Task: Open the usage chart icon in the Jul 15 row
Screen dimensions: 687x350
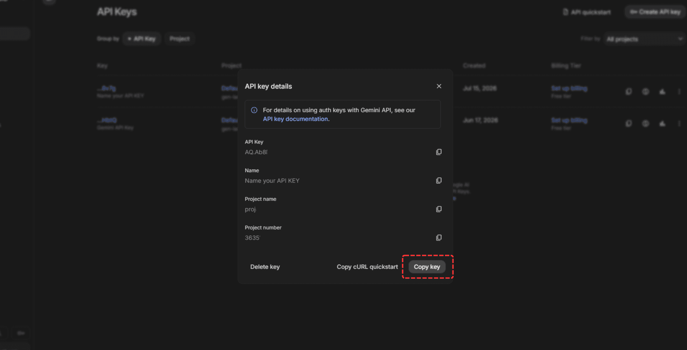Action: pyautogui.click(x=662, y=91)
